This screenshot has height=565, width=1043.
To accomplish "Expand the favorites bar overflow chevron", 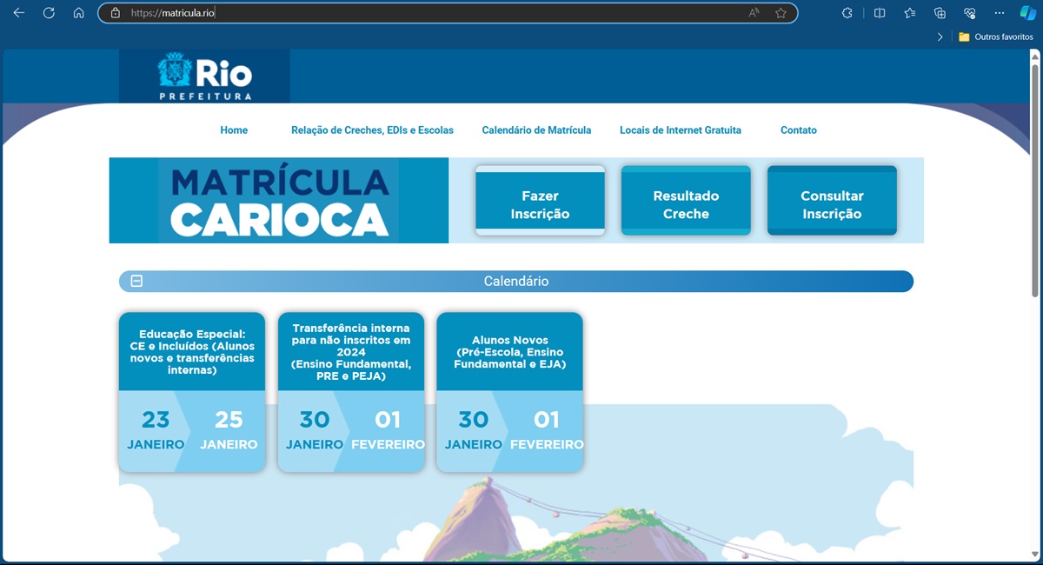I will tap(940, 37).
